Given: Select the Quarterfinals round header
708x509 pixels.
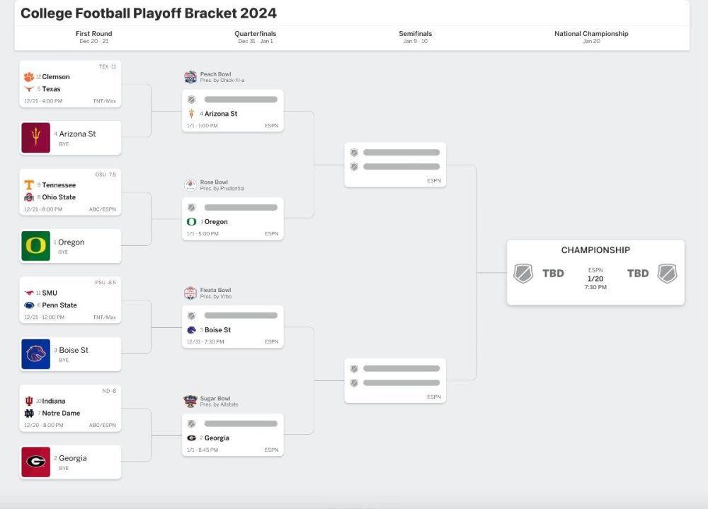Looking at the screenshot, I should click(x=256, y=33).
